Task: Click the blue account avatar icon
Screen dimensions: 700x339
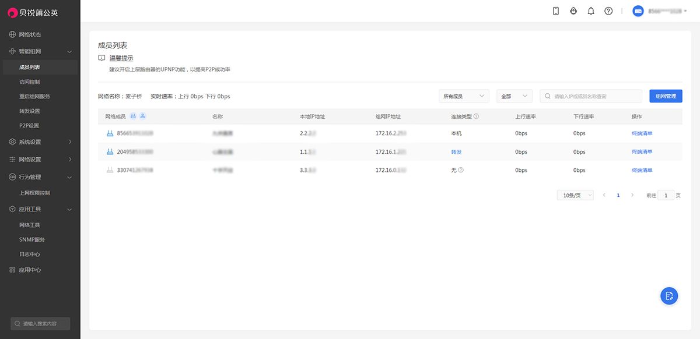Action: pyautogui.click(x=638, y=11)
